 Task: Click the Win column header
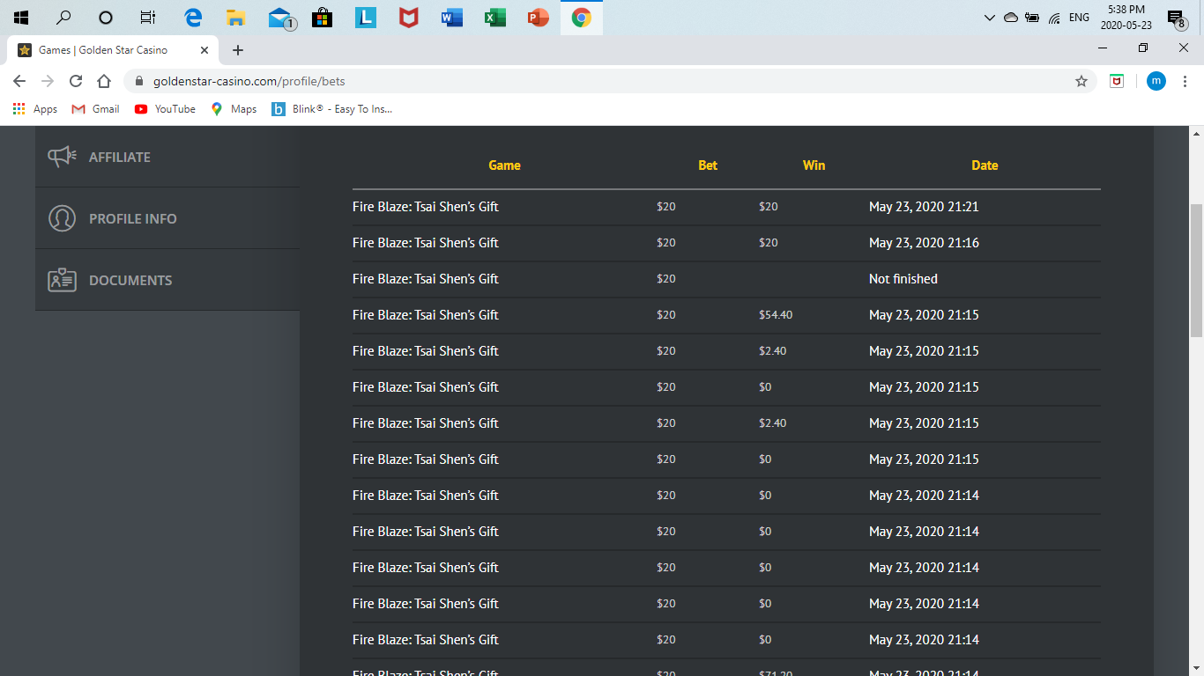pyautogui.click(x=814, y=165)
